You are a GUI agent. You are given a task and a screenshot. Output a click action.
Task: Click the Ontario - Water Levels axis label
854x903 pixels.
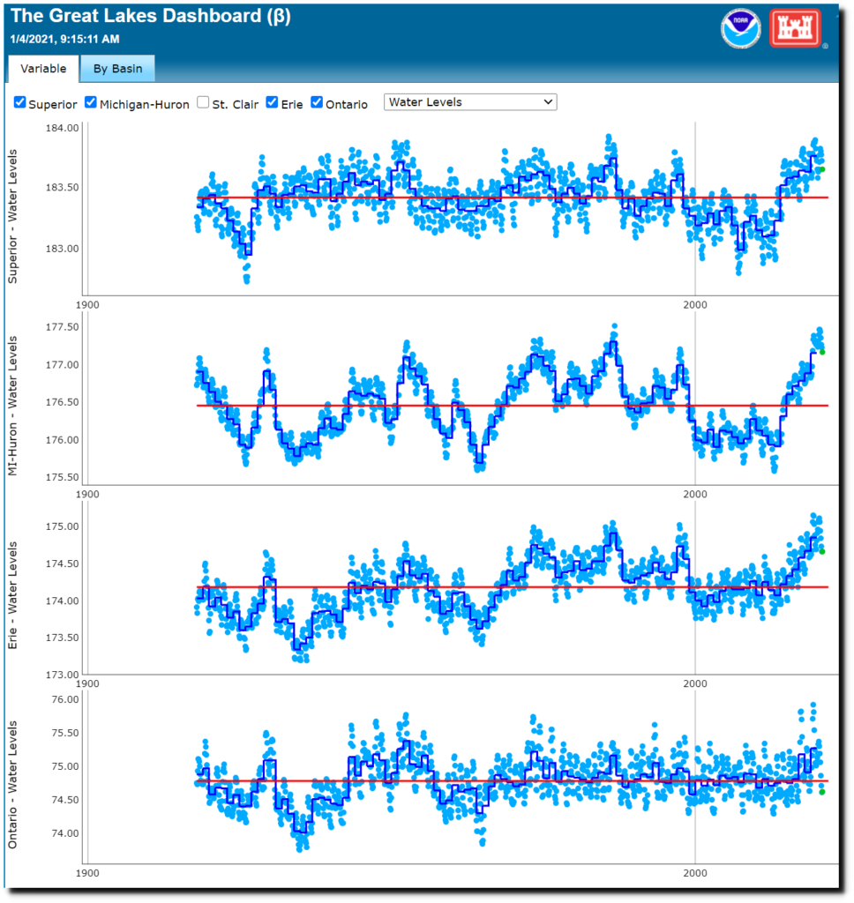pos(14,785)
